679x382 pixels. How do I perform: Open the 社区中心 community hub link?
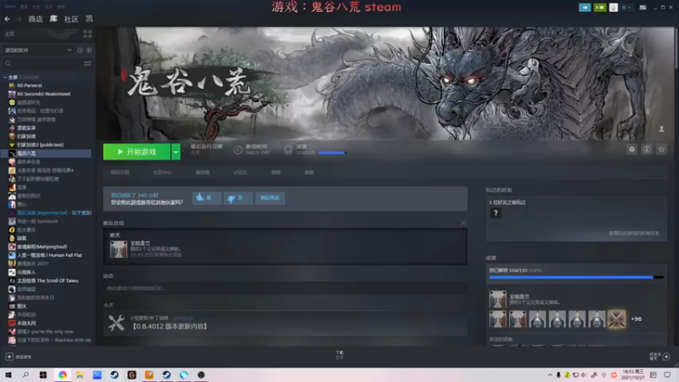(162, 172)
